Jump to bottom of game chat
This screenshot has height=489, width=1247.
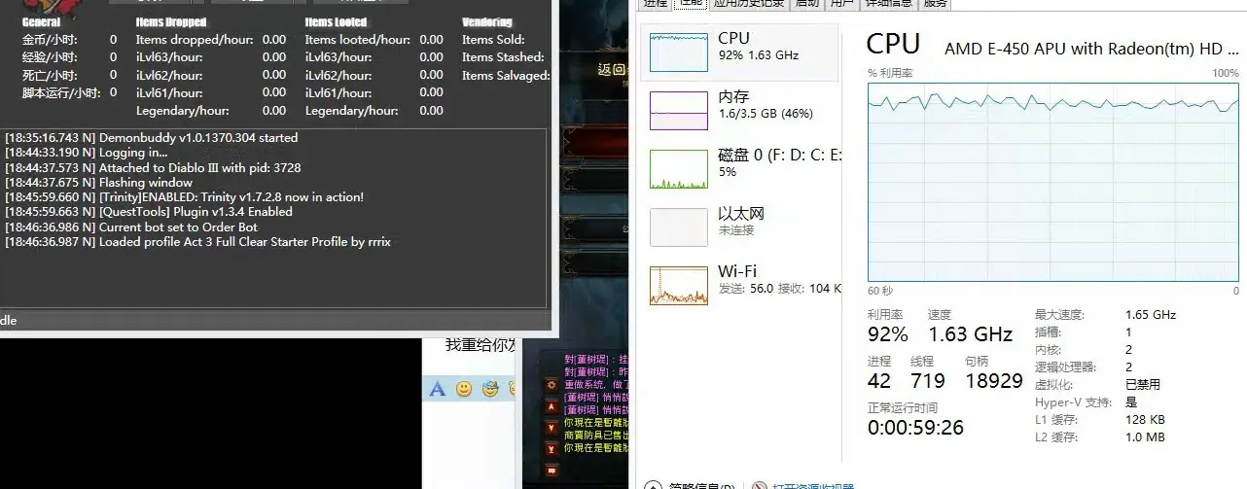tap(552, 449)
